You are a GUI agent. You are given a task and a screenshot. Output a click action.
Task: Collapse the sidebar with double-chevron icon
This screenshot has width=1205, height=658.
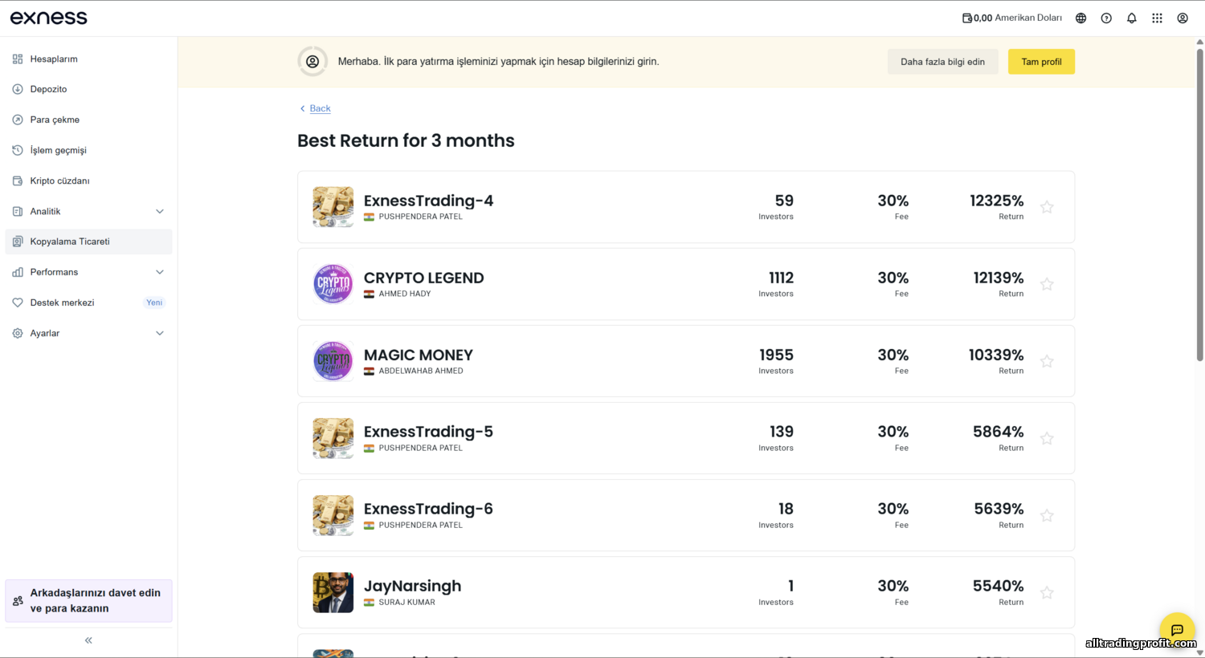pyautogui.click(x=88, y=640)
